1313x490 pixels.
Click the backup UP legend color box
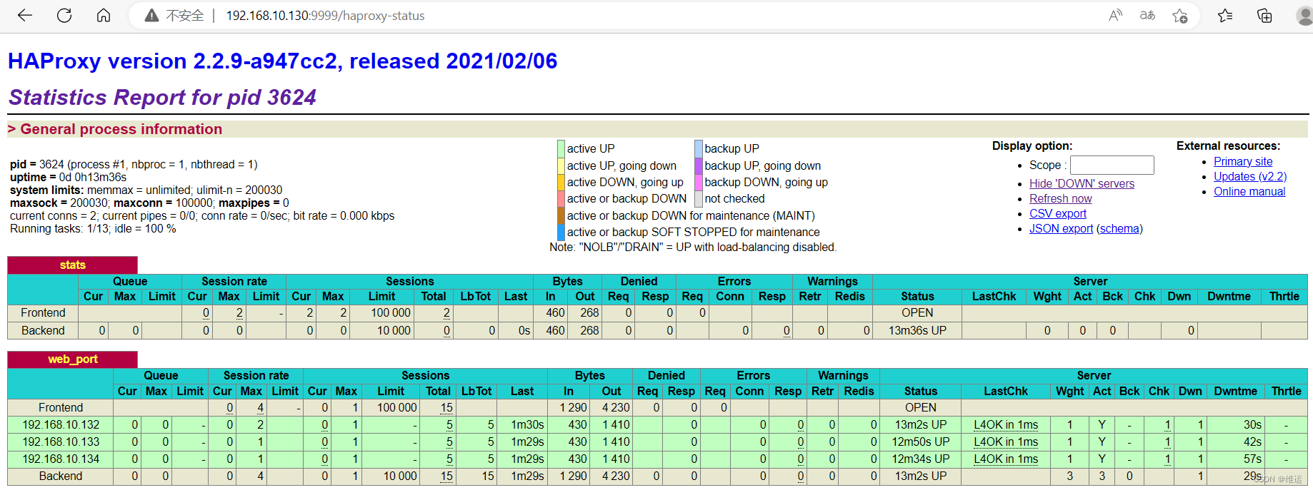(x=699, y=148)
